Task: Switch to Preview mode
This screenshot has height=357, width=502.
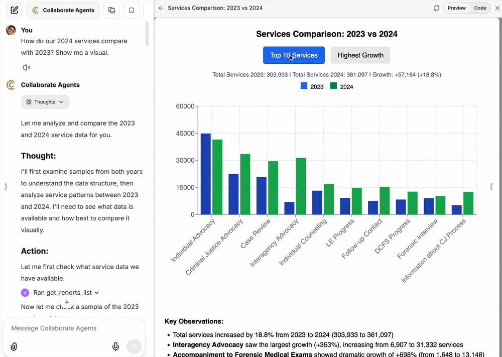Action: point(456,8)
